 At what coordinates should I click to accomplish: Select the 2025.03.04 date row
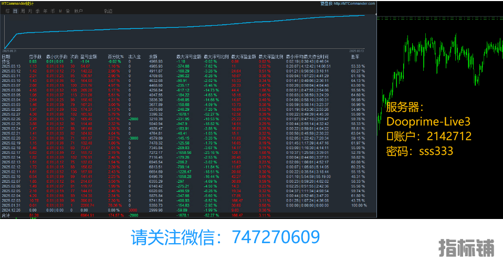point(188,100)
